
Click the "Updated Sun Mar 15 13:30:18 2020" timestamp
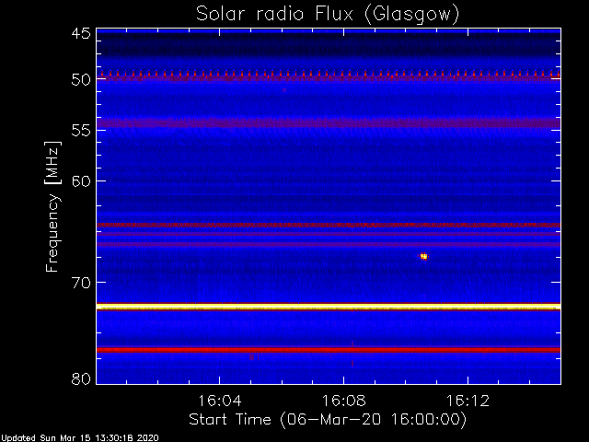point(80,437)
